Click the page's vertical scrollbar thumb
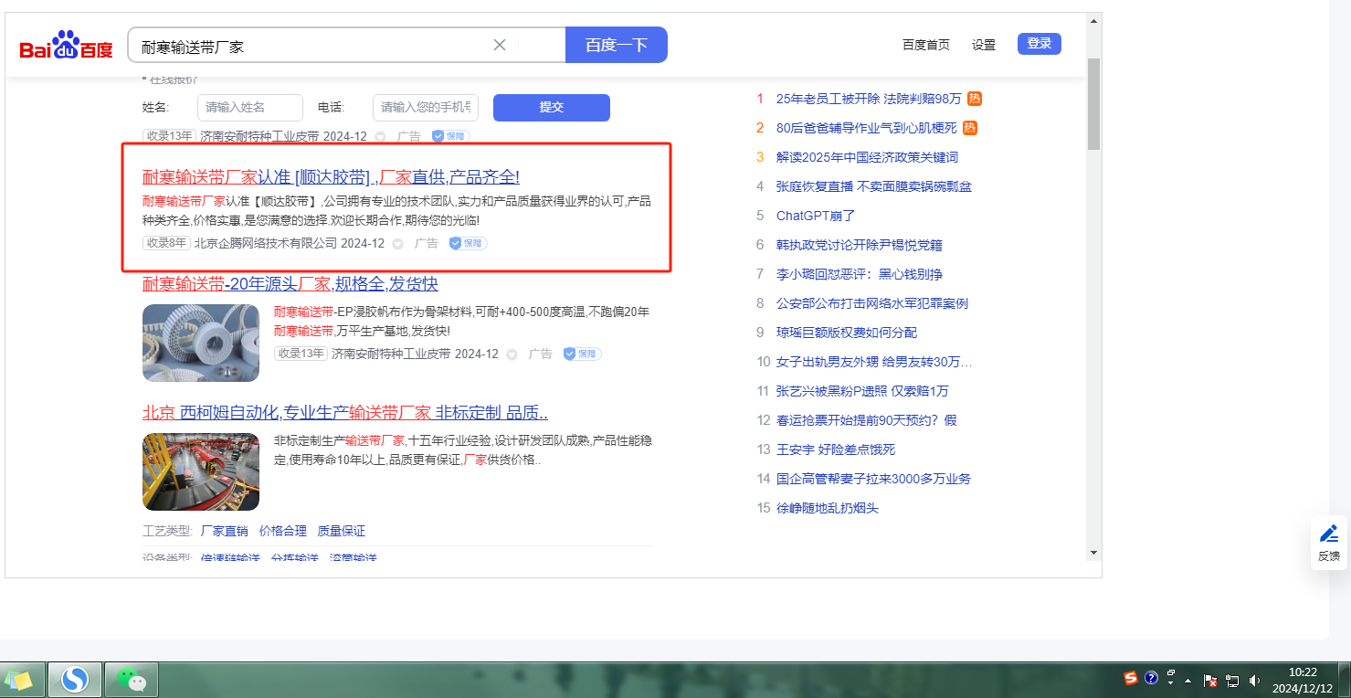1351x698 pixels. [x=1093, y=102]
